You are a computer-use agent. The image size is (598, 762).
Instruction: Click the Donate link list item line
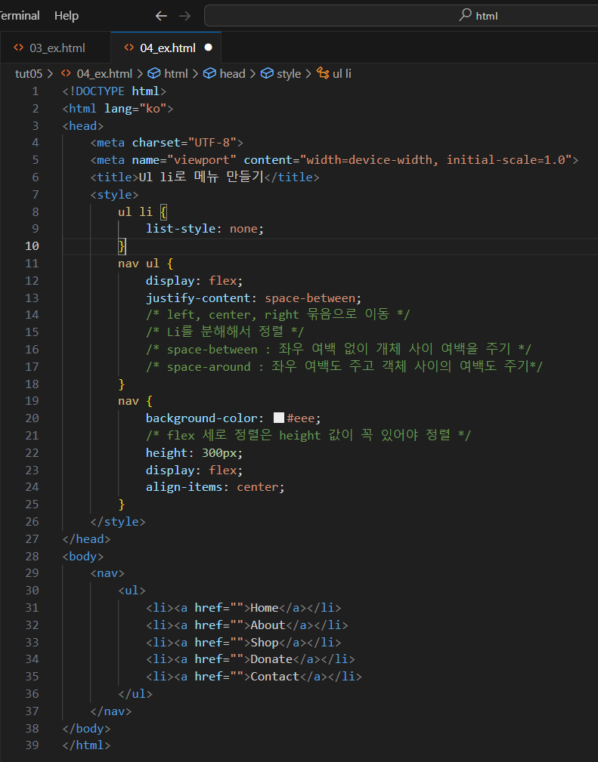point(250,659)
